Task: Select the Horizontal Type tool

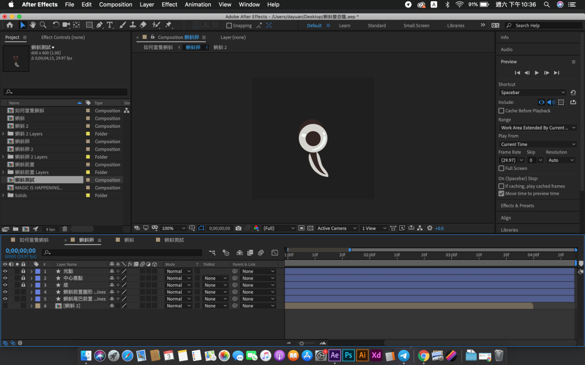Action: [110, 25]
